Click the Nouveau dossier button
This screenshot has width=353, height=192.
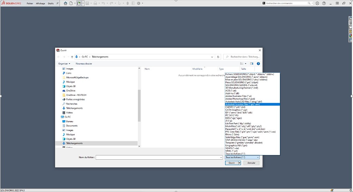(x=84, y=64)
